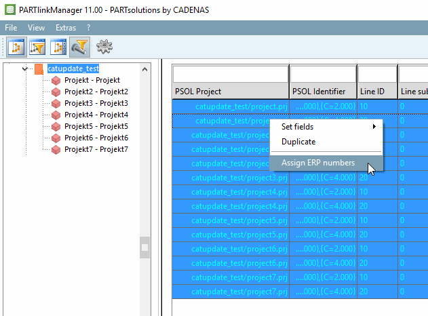
Task: Select Projekt4 - Projekt4 tree item
Action: tap(96, 115)
